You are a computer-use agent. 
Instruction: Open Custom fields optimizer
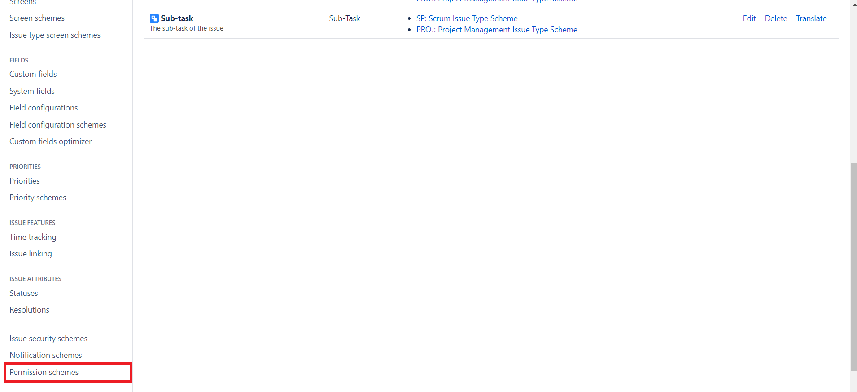(x=50, y=141)
